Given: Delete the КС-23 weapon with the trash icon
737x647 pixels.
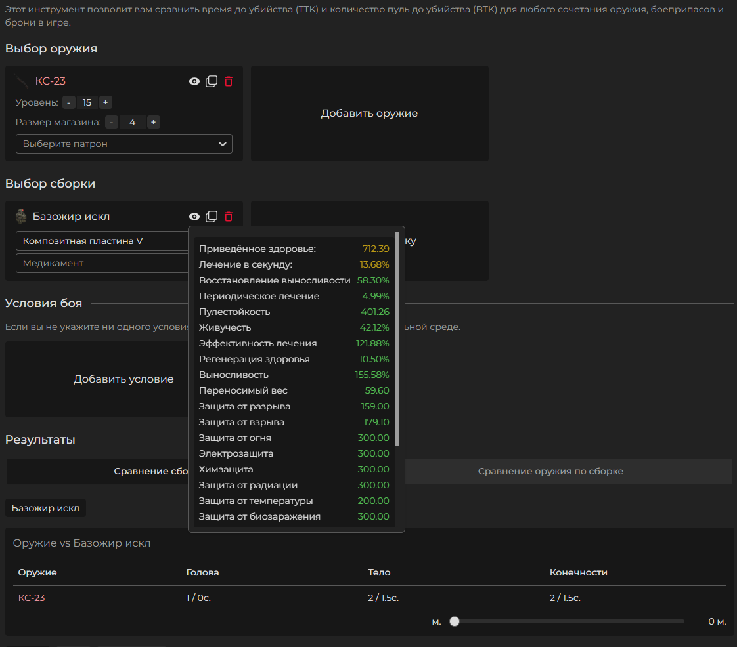Looking at the screenshot, I should click(229, 81).
